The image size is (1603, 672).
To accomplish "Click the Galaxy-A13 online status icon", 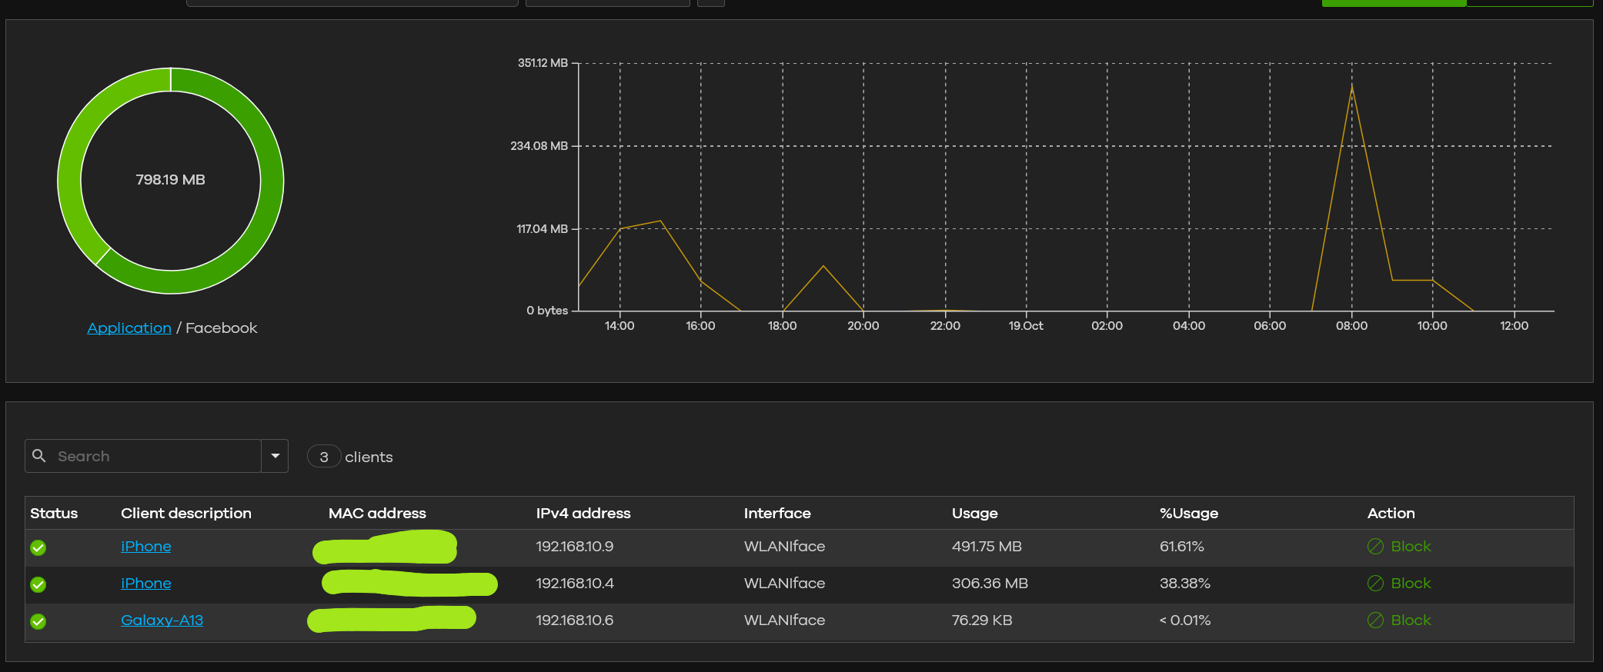I will 38,621.
